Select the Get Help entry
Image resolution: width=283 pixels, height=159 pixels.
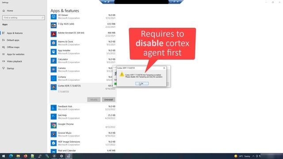83,117
